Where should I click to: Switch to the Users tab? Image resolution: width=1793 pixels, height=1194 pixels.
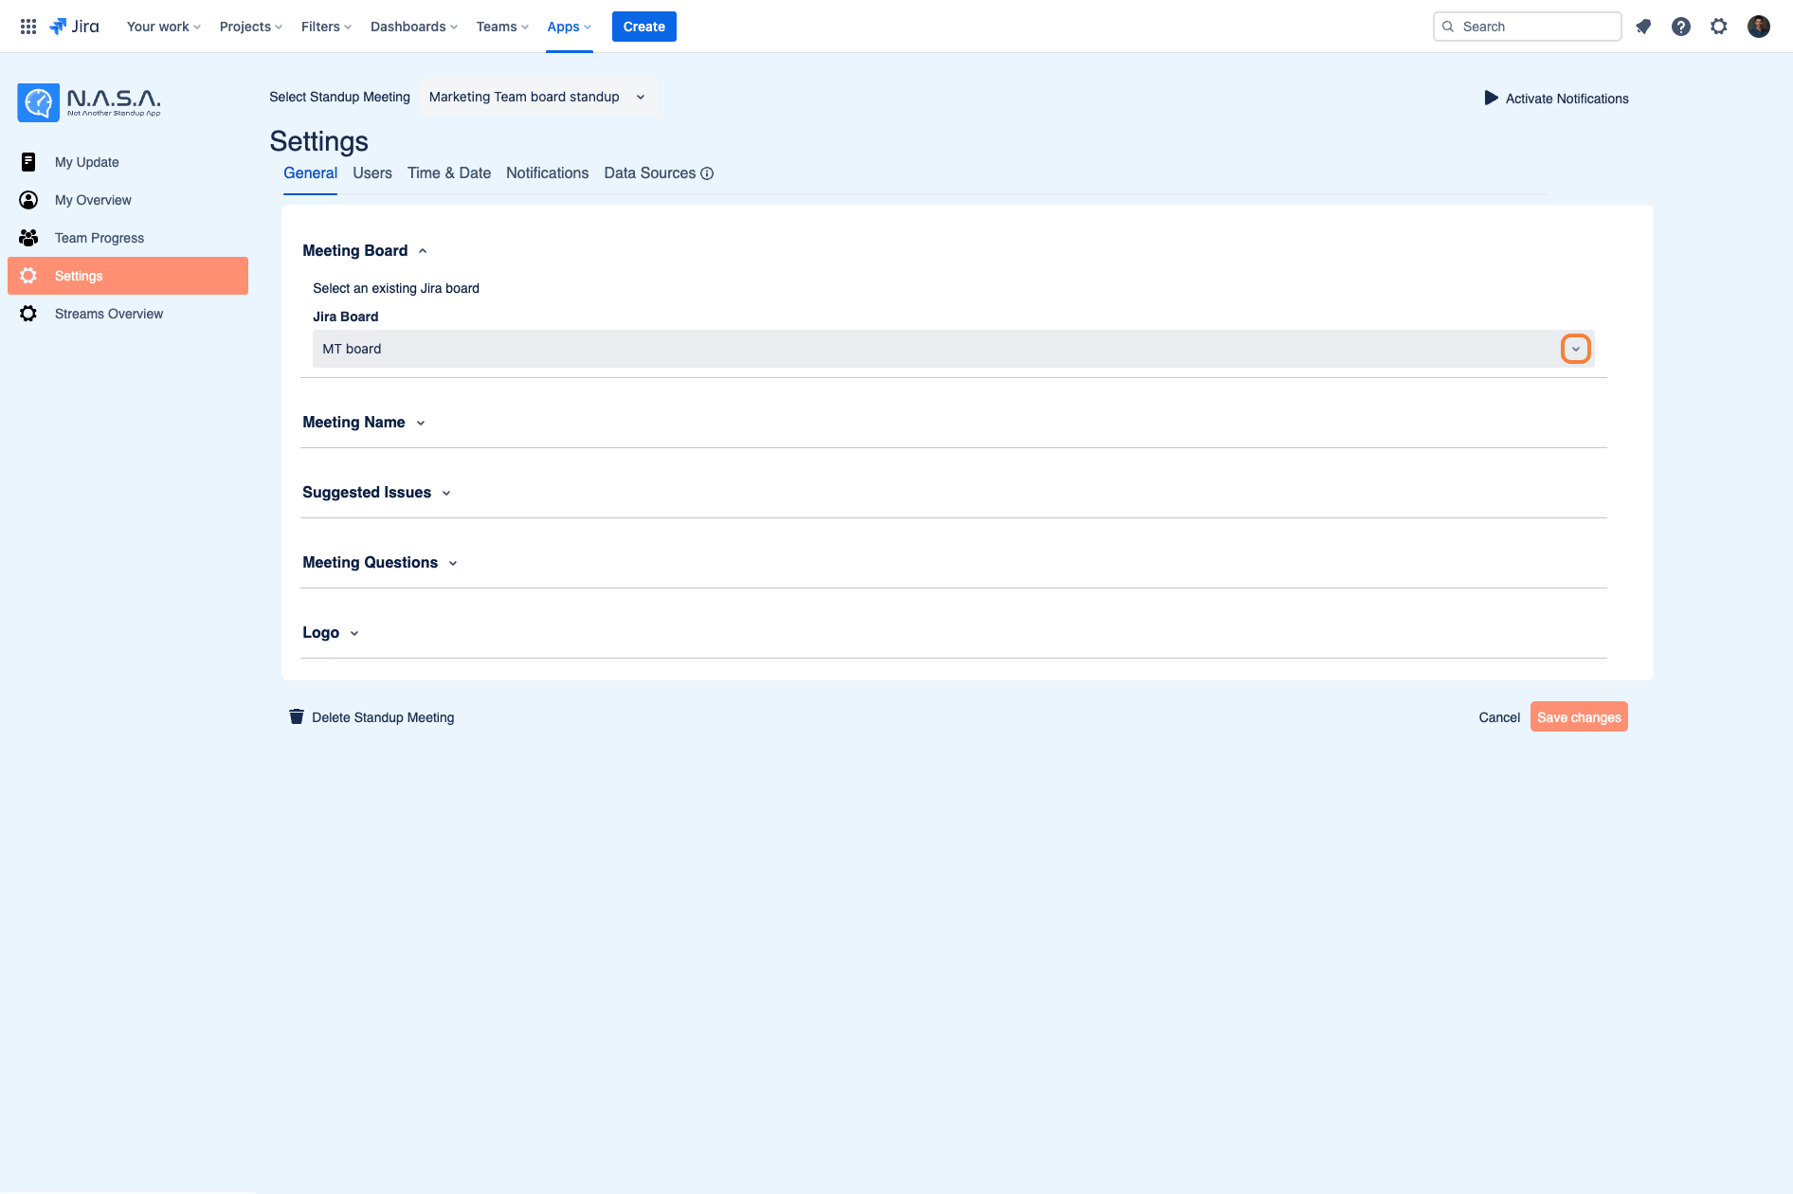372,173
